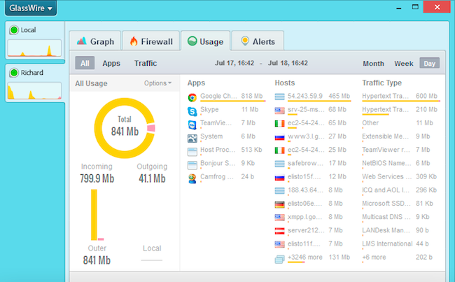Switch the time range to Week
The width and height of the screenshot is (455, 282).
(x=404, y=64)
